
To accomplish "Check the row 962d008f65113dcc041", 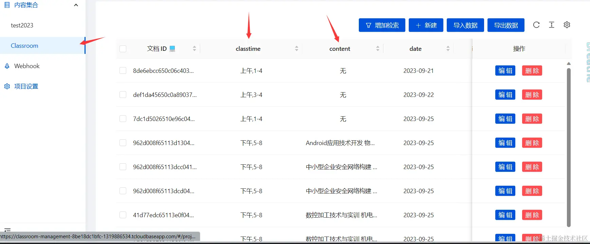I will click(x=123, y=167).
